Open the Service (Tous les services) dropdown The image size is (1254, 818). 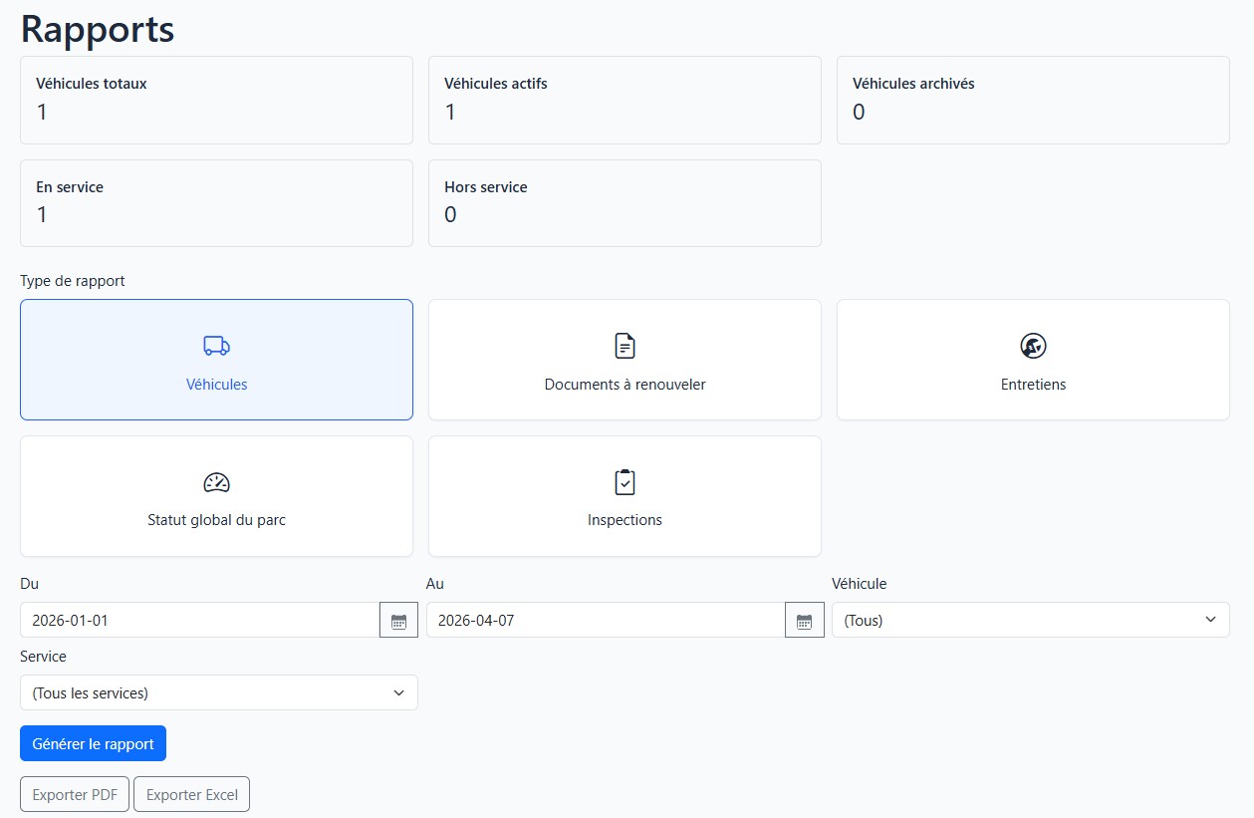219,692
